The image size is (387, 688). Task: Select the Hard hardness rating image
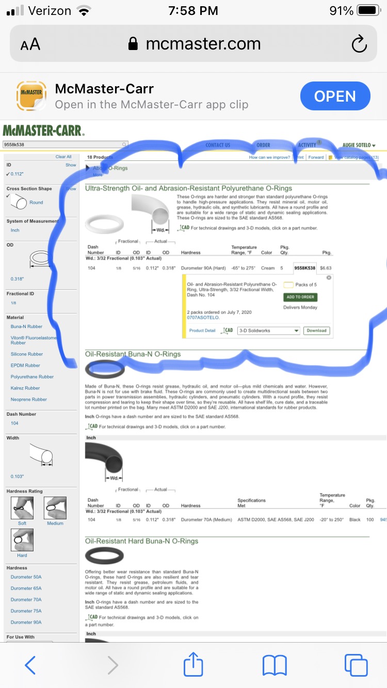(22, 540)
